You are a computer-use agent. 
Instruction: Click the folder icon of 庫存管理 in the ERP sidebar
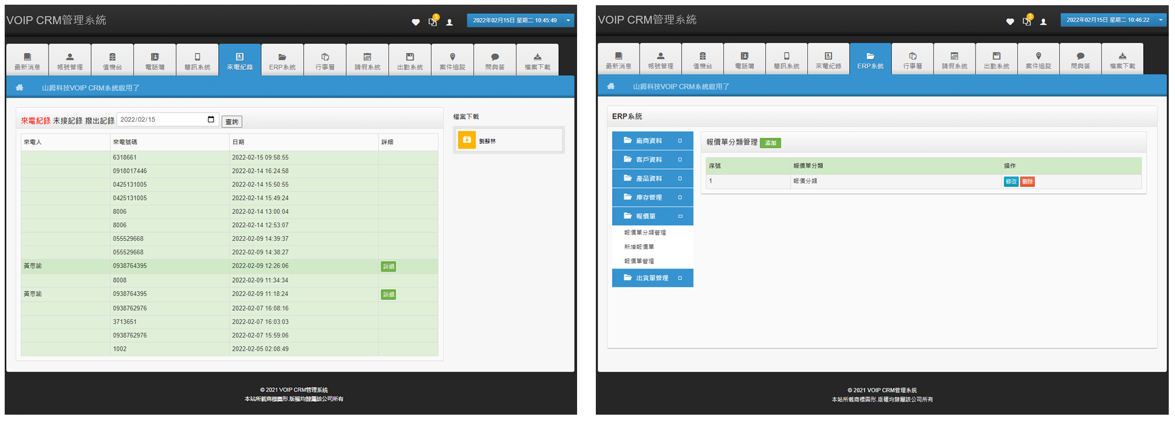click(628, 197)
